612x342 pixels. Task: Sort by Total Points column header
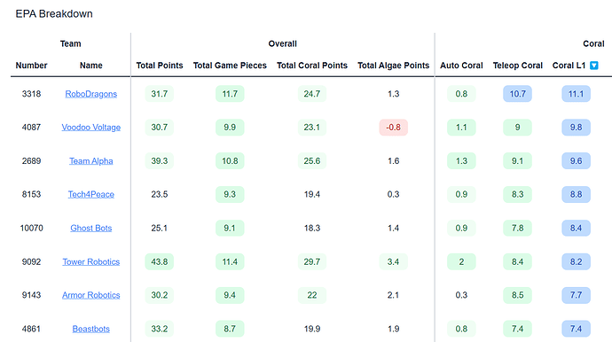160,66
